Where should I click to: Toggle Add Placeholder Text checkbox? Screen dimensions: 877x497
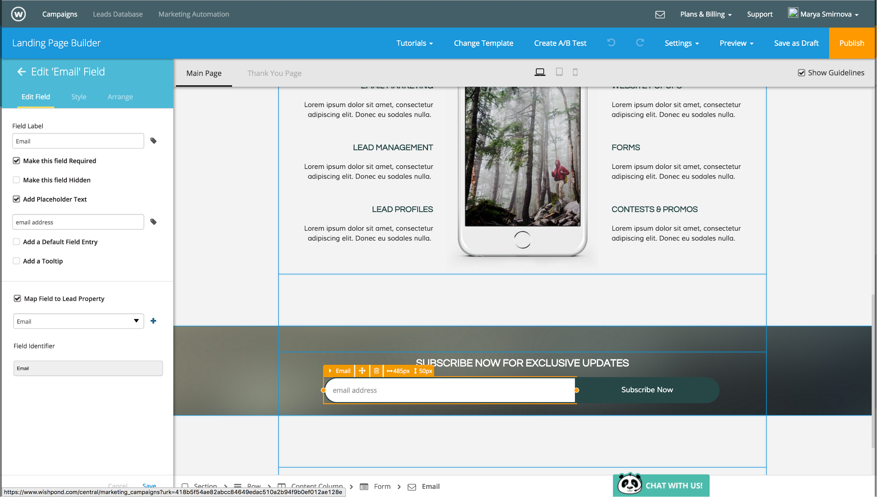pyautogui.click(x=16, y=199)
